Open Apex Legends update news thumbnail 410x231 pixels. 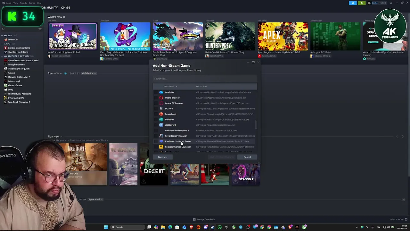[x=283, y=36]
